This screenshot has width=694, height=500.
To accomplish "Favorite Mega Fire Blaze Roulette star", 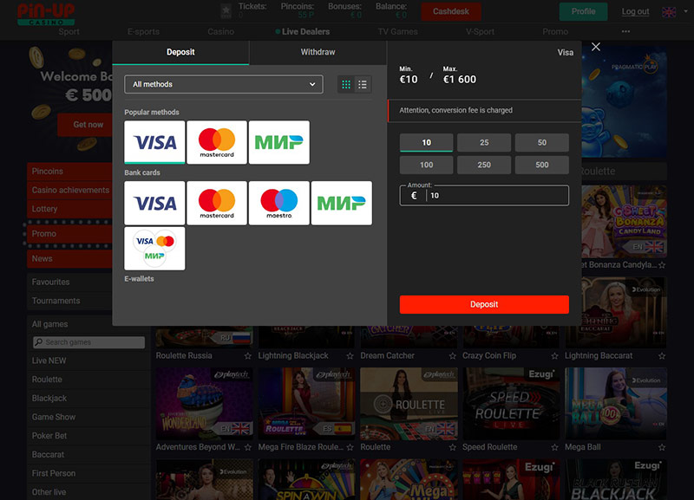I will (350, 447).
